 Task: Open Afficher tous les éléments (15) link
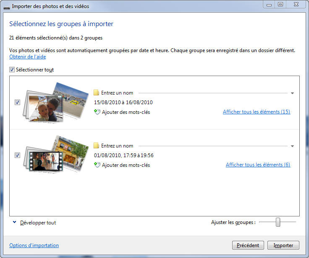[x=256, y=112]
